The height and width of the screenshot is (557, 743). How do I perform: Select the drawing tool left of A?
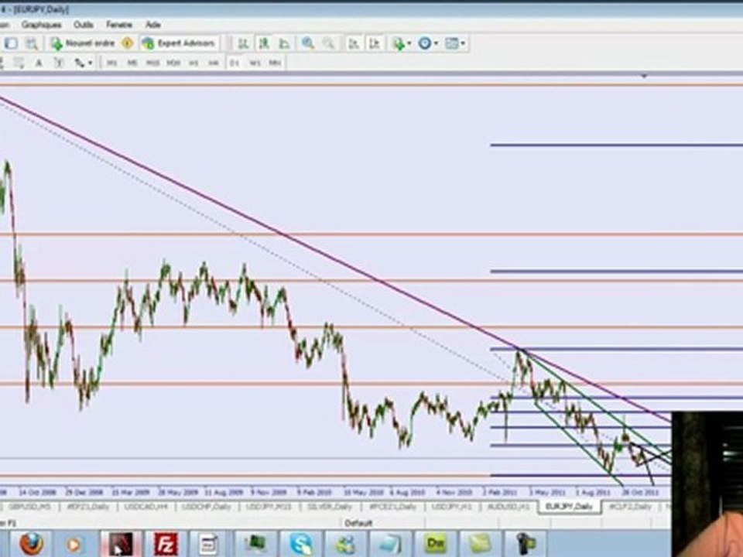click(x=19, y=63)
